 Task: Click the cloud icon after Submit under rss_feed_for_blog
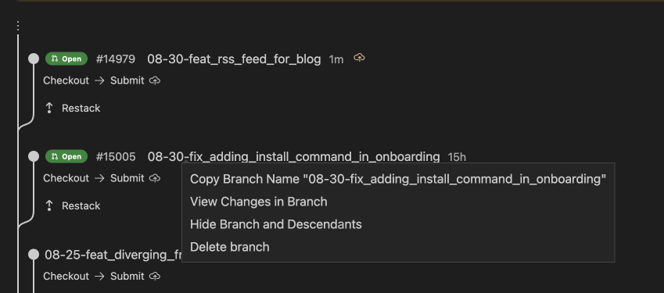155,80
